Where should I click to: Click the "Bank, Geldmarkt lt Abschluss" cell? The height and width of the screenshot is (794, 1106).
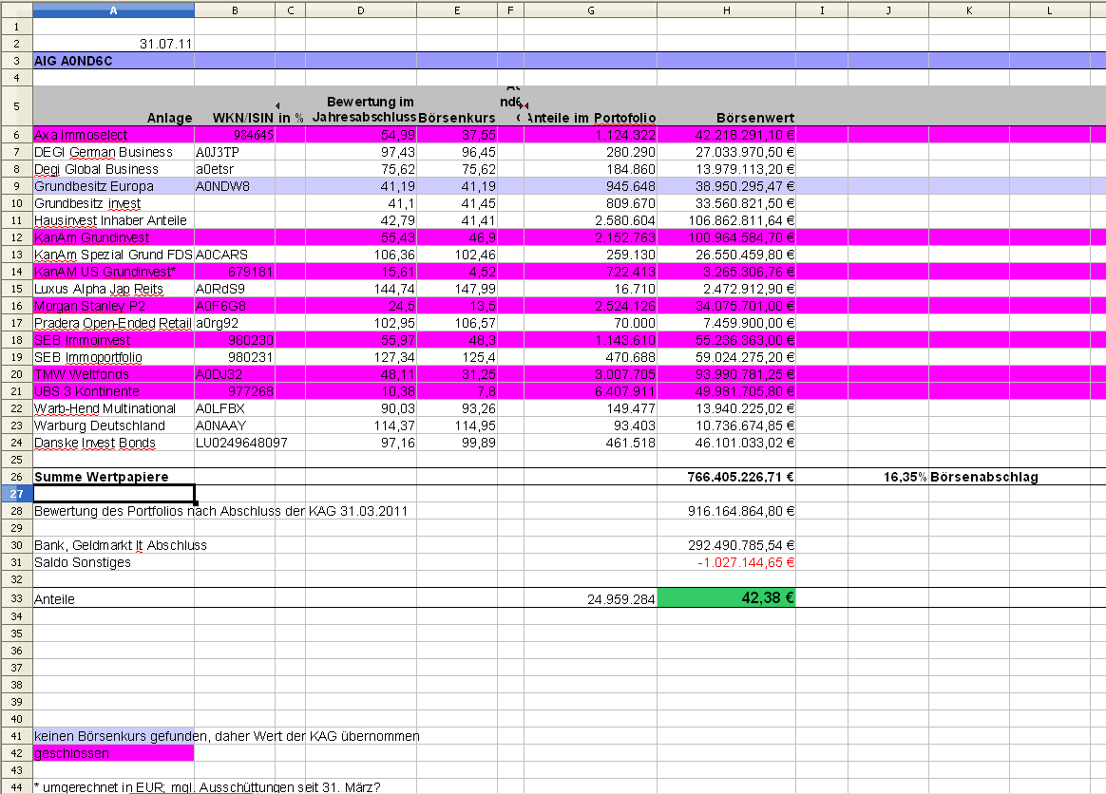coord(120,545)
